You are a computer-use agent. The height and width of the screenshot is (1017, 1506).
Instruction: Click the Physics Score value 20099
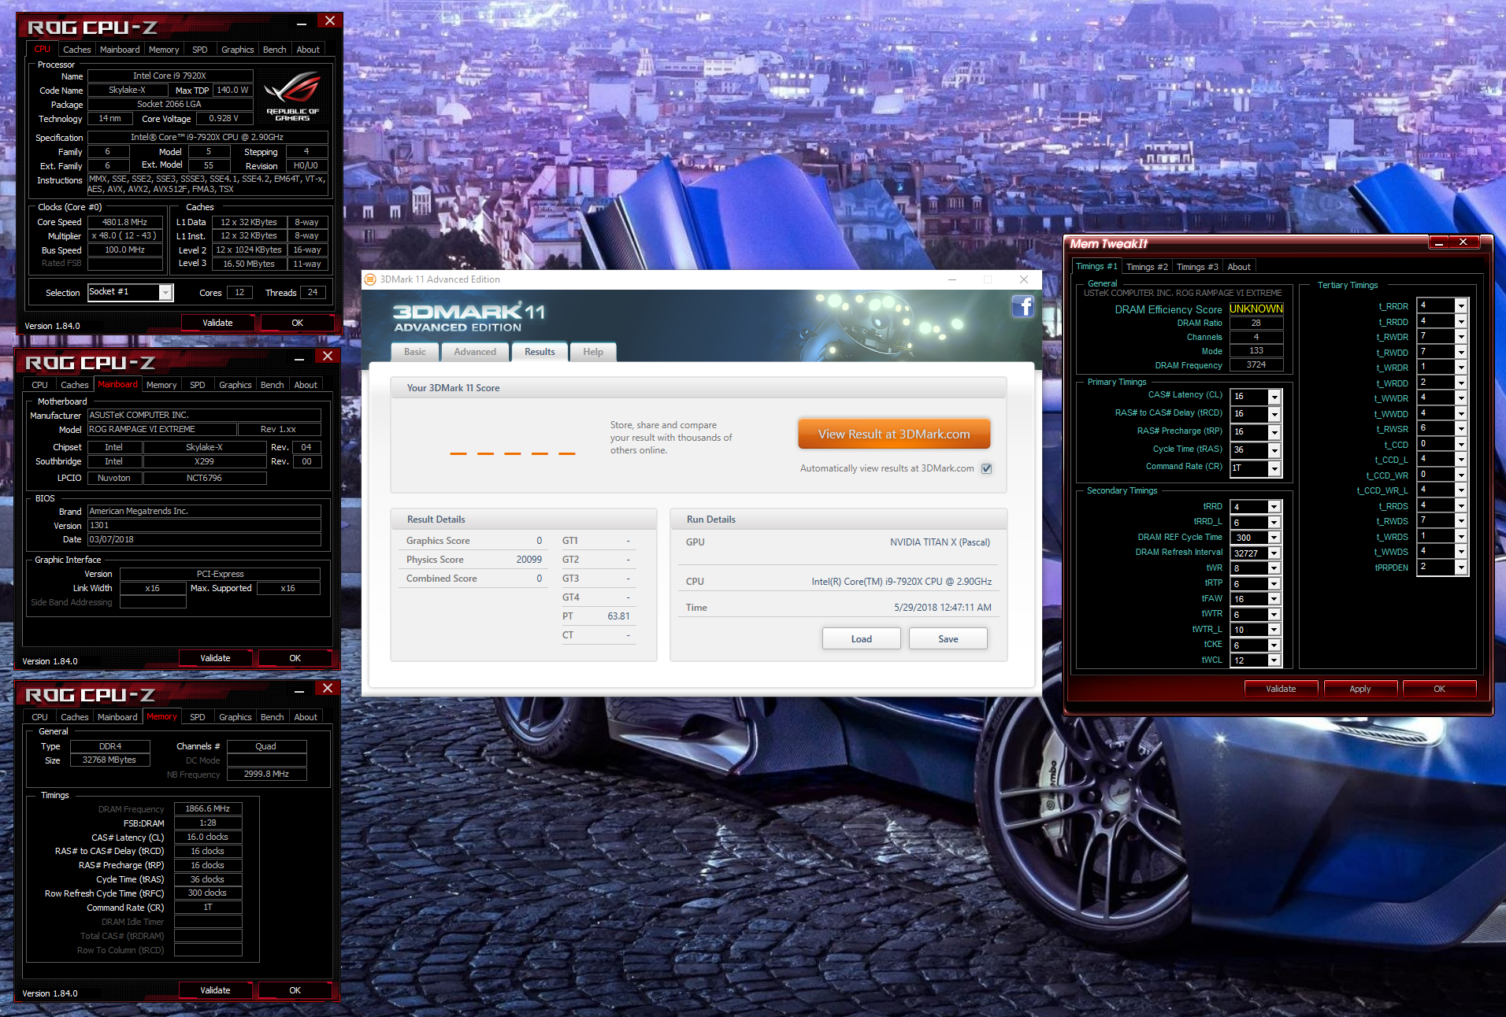coord(529,560)
